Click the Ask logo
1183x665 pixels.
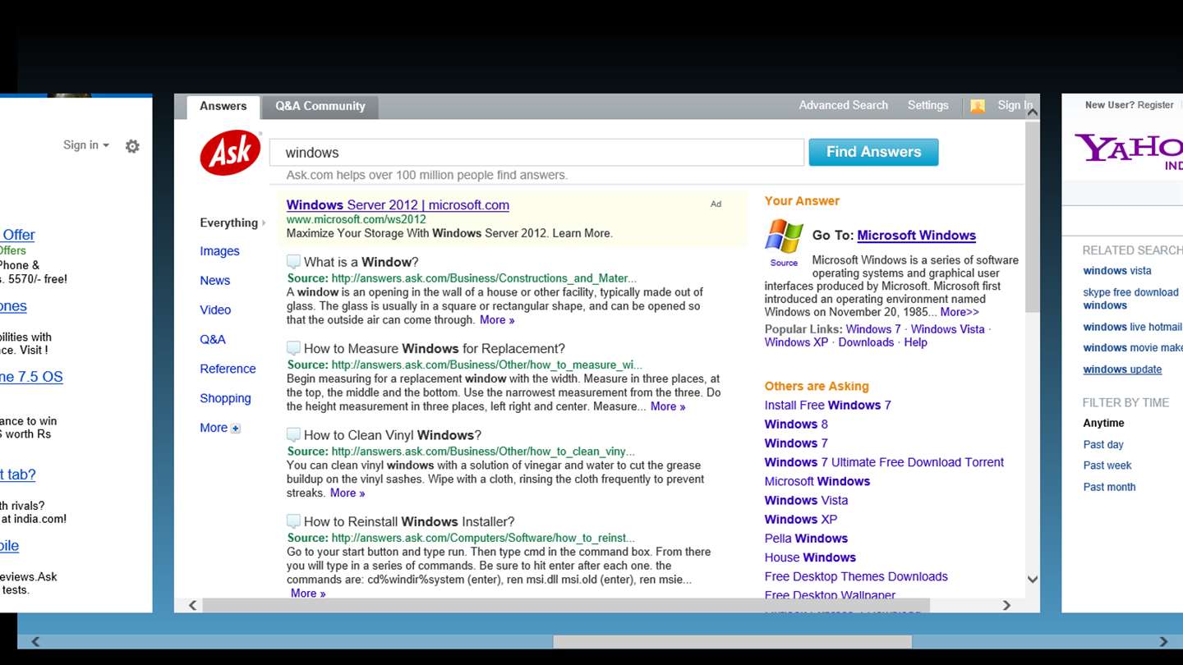[230, 153]
